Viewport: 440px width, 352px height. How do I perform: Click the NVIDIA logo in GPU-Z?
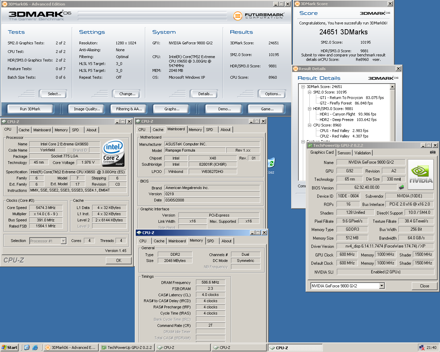(421, 175)
